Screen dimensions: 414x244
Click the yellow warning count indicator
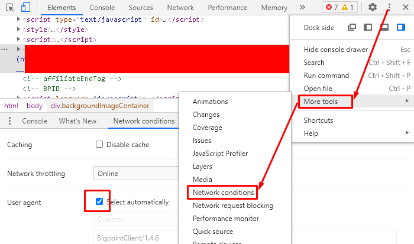pos(348,7)
